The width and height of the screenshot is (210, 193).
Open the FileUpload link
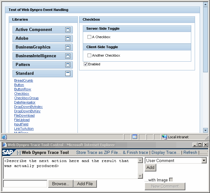[x=22, y=120]
